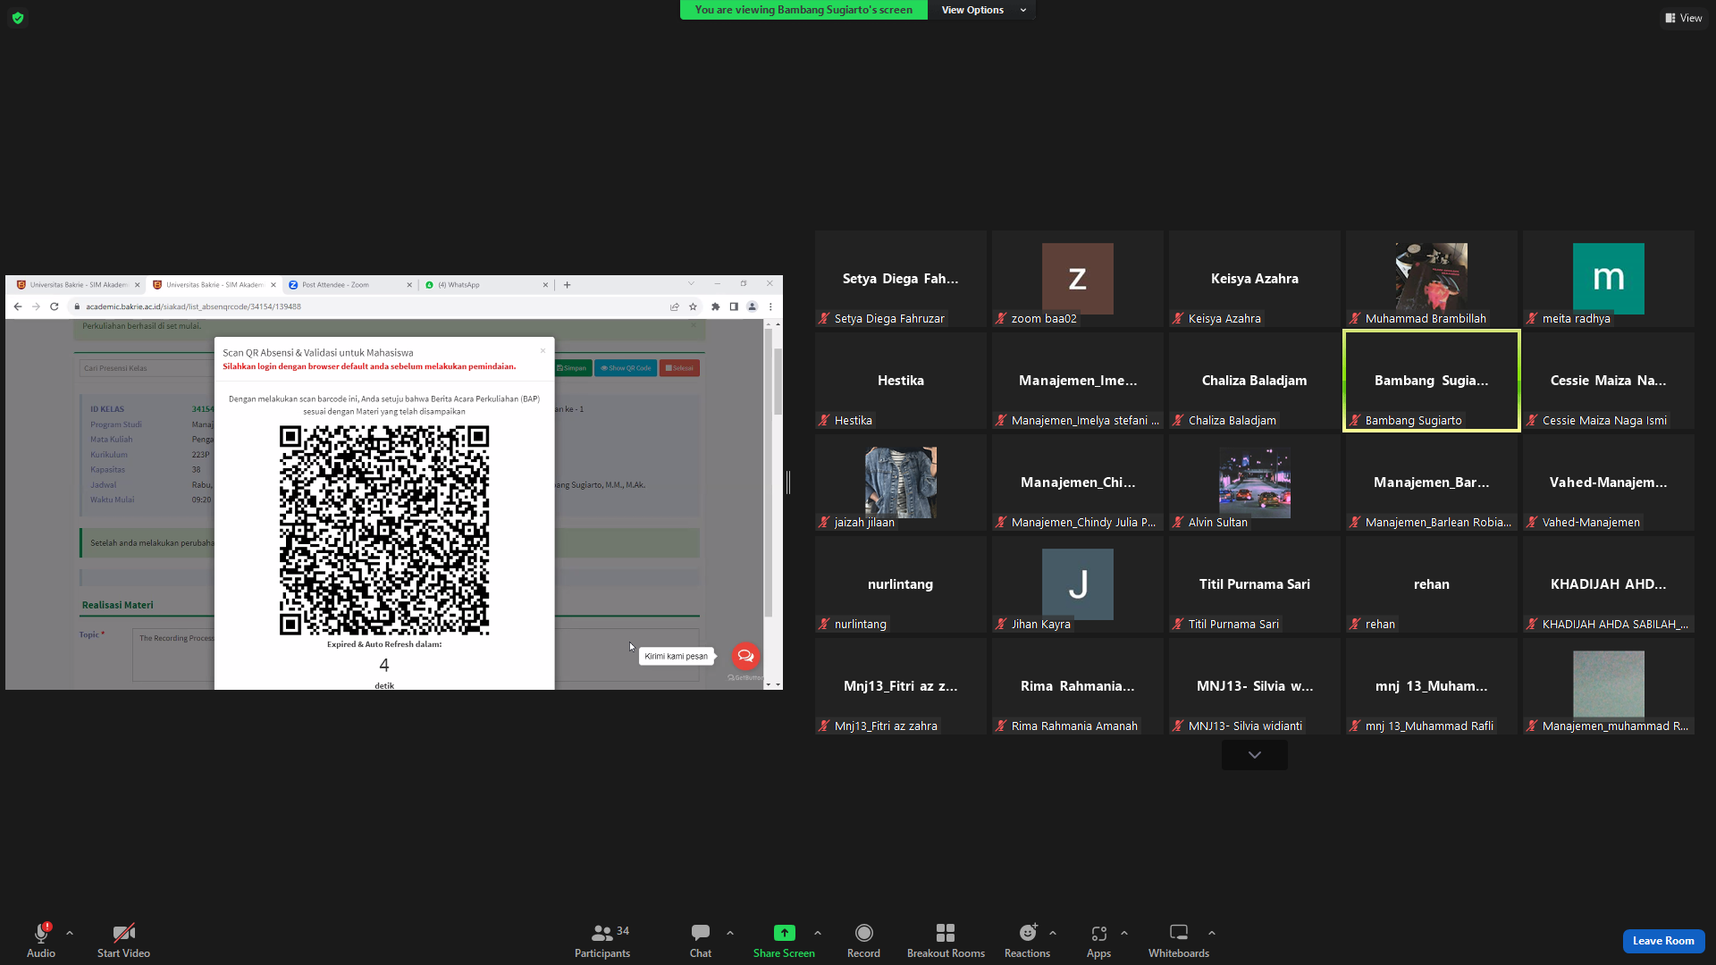Switch to WhatsApp browser tab
Viewport: 1716px width, 965px height.
point(485,285)
